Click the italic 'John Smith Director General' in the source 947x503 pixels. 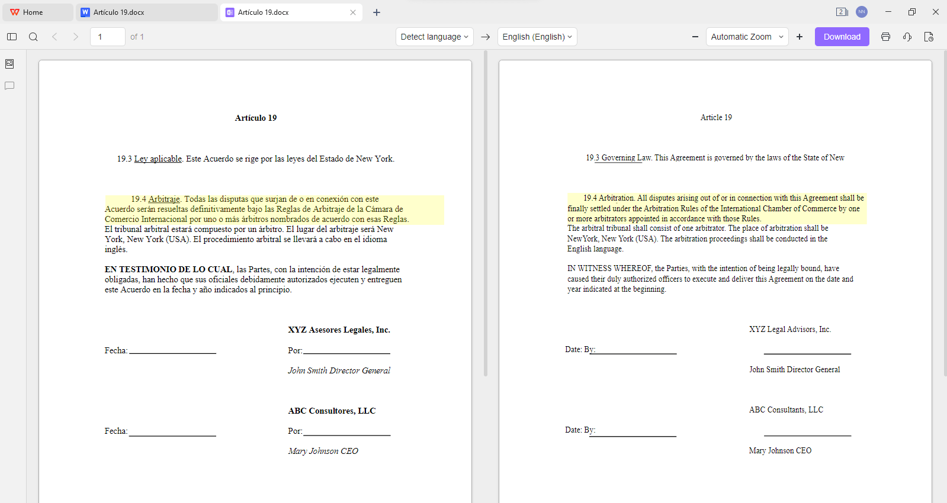[339, 370]
